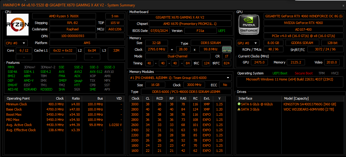Click the 6 / 12 core count field
The height and width of the screenshot is (157, 346).
(x=24, y=50)
